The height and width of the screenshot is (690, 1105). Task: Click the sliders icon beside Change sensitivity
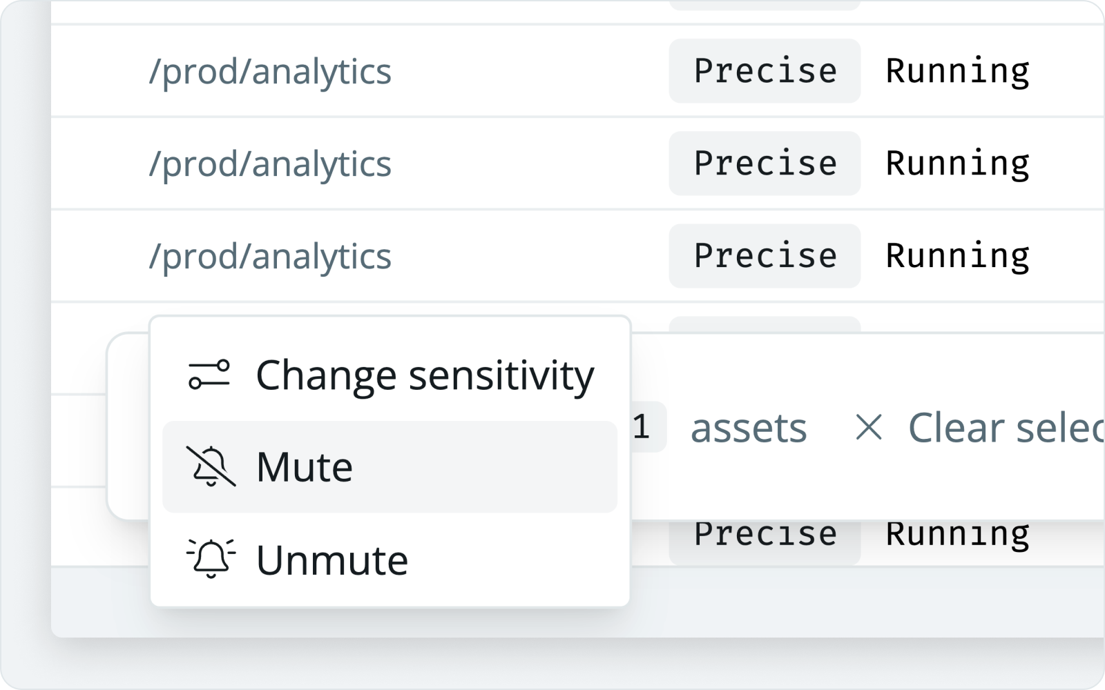(209, 375)
